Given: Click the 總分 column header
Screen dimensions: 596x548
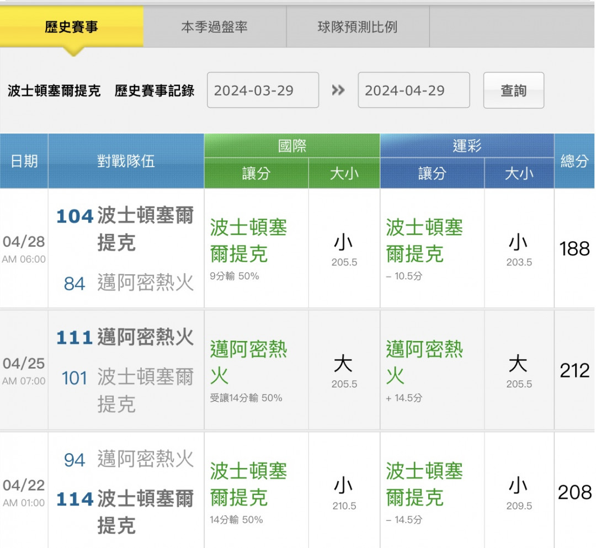Looking at the screenshot, I should (x=574, y=161).
